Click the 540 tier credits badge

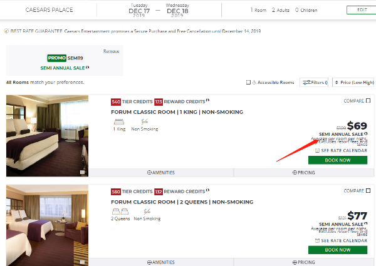116,102
